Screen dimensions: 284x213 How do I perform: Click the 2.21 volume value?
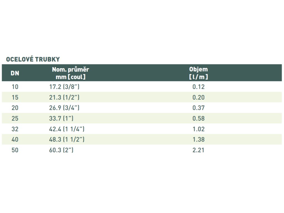[198, 150]
